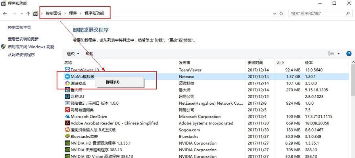355x158 pixels.
Task: Go back with the back arrow
Action: click(5, 13)
